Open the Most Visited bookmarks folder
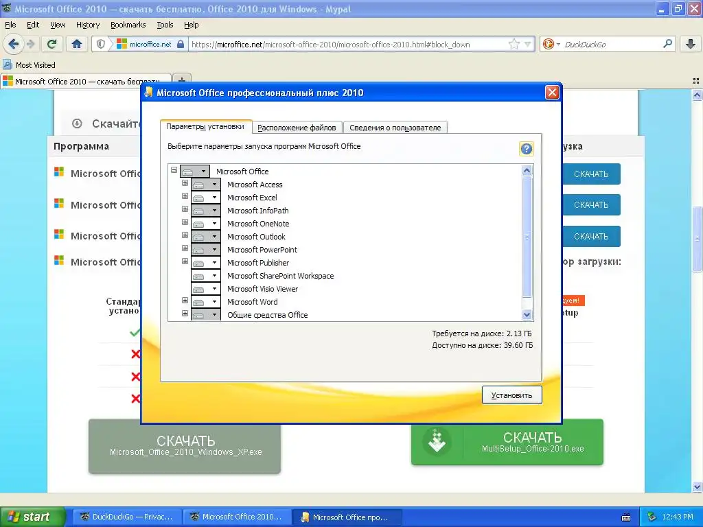The width and height of the screenshot is (703, 527). coord(30,65)
